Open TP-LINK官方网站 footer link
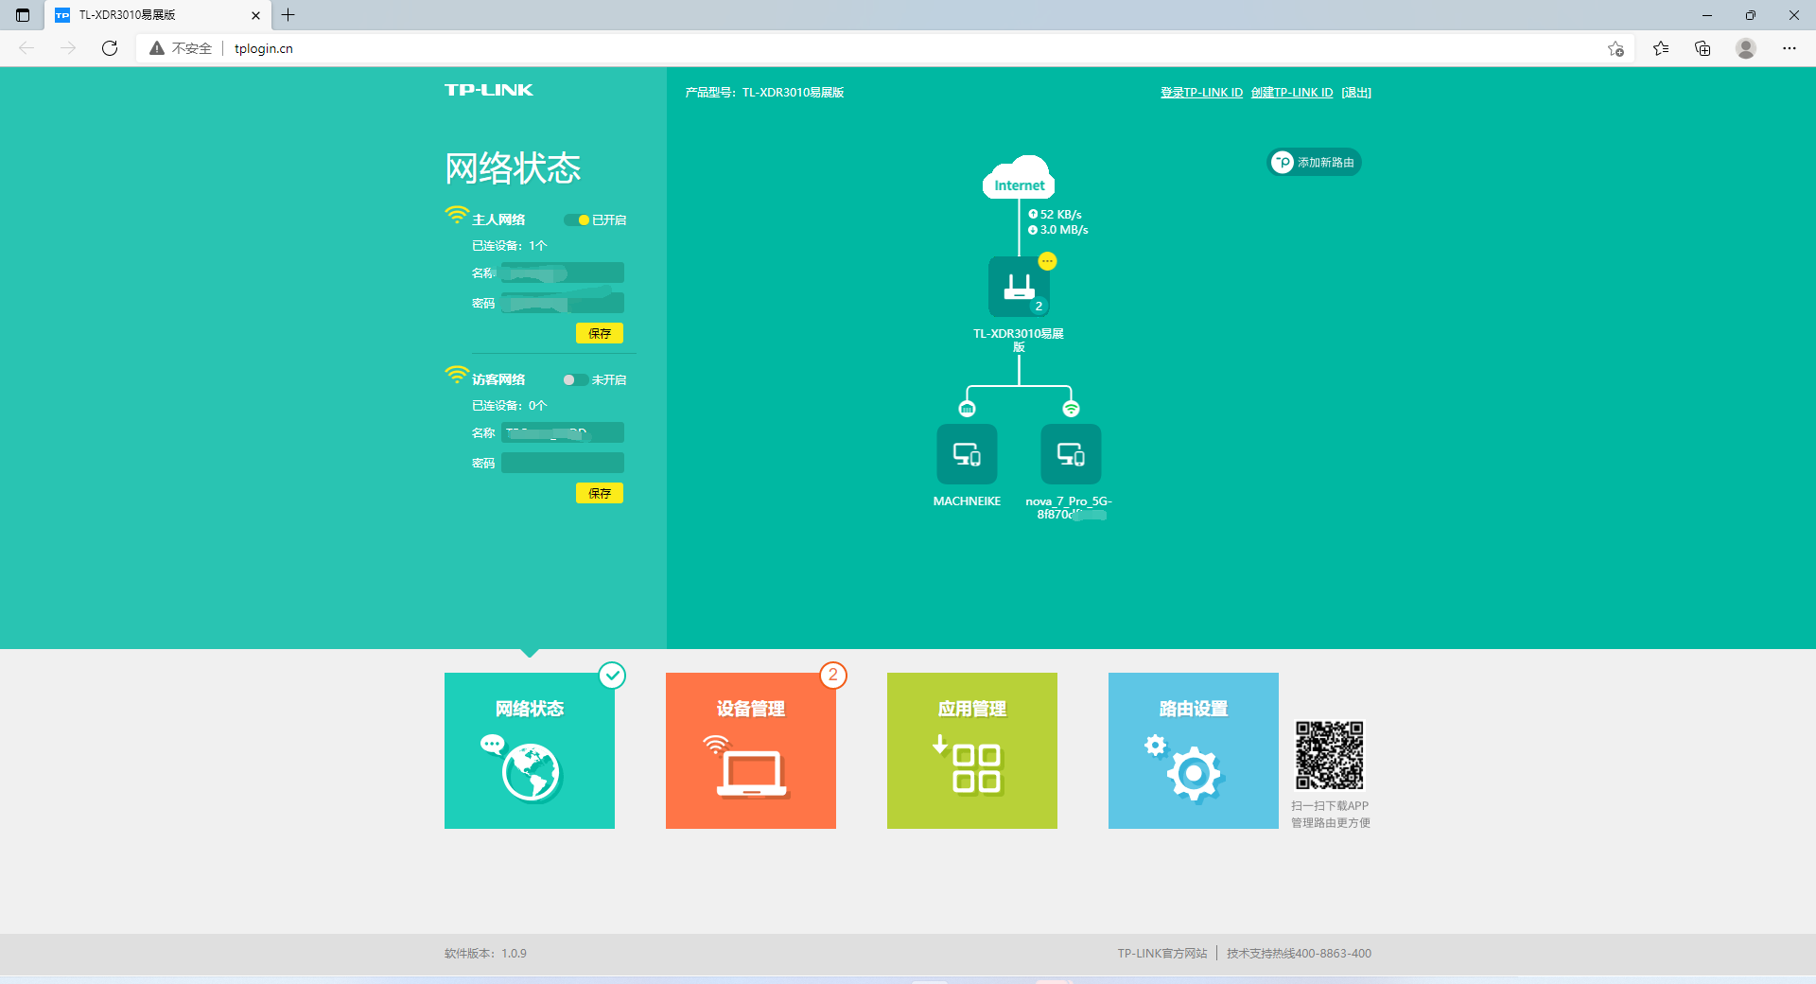1816x984 pixels. coord(1162,954)
